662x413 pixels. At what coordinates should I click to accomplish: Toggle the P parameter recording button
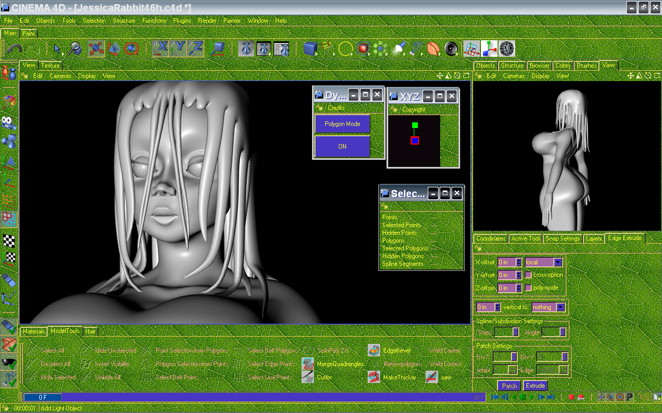[x=629, y=397]
